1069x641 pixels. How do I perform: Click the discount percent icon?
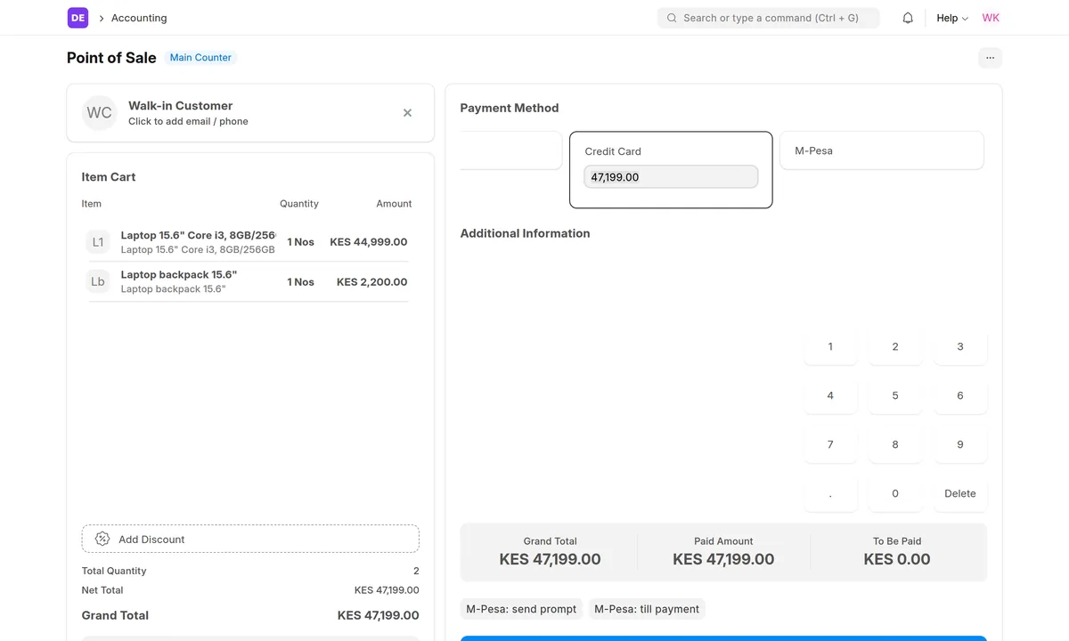[102, 539]
